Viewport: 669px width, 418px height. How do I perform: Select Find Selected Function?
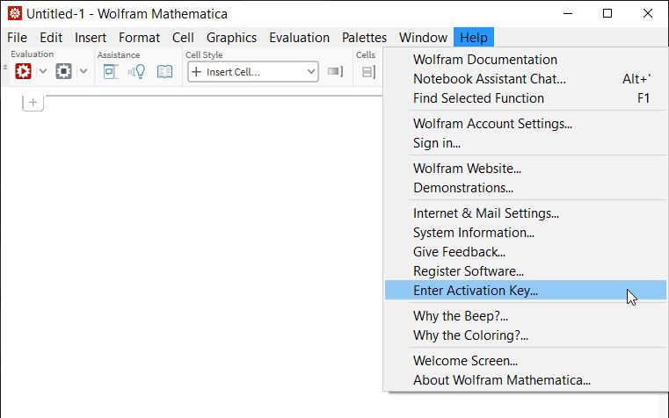coord(526,98)
